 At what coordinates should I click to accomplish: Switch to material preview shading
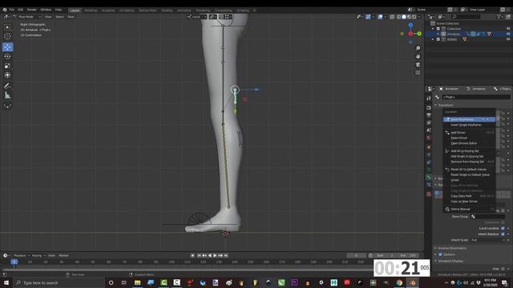click(x=410, y=17)
